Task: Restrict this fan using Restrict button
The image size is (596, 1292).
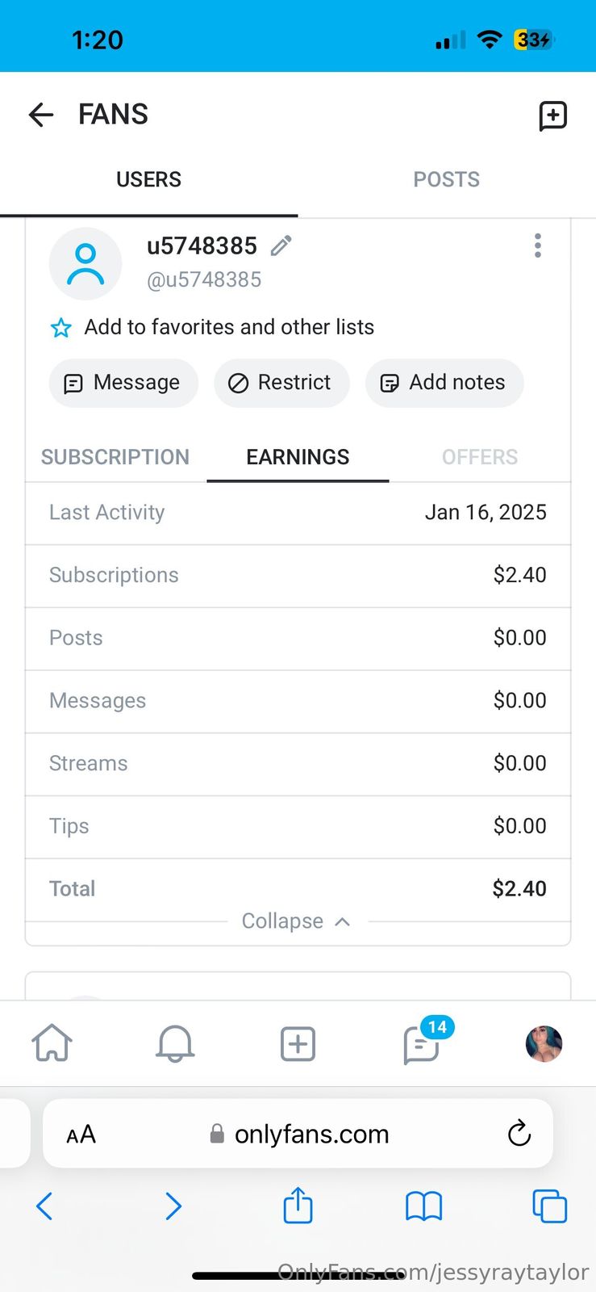Action: (x=281, y=383)
